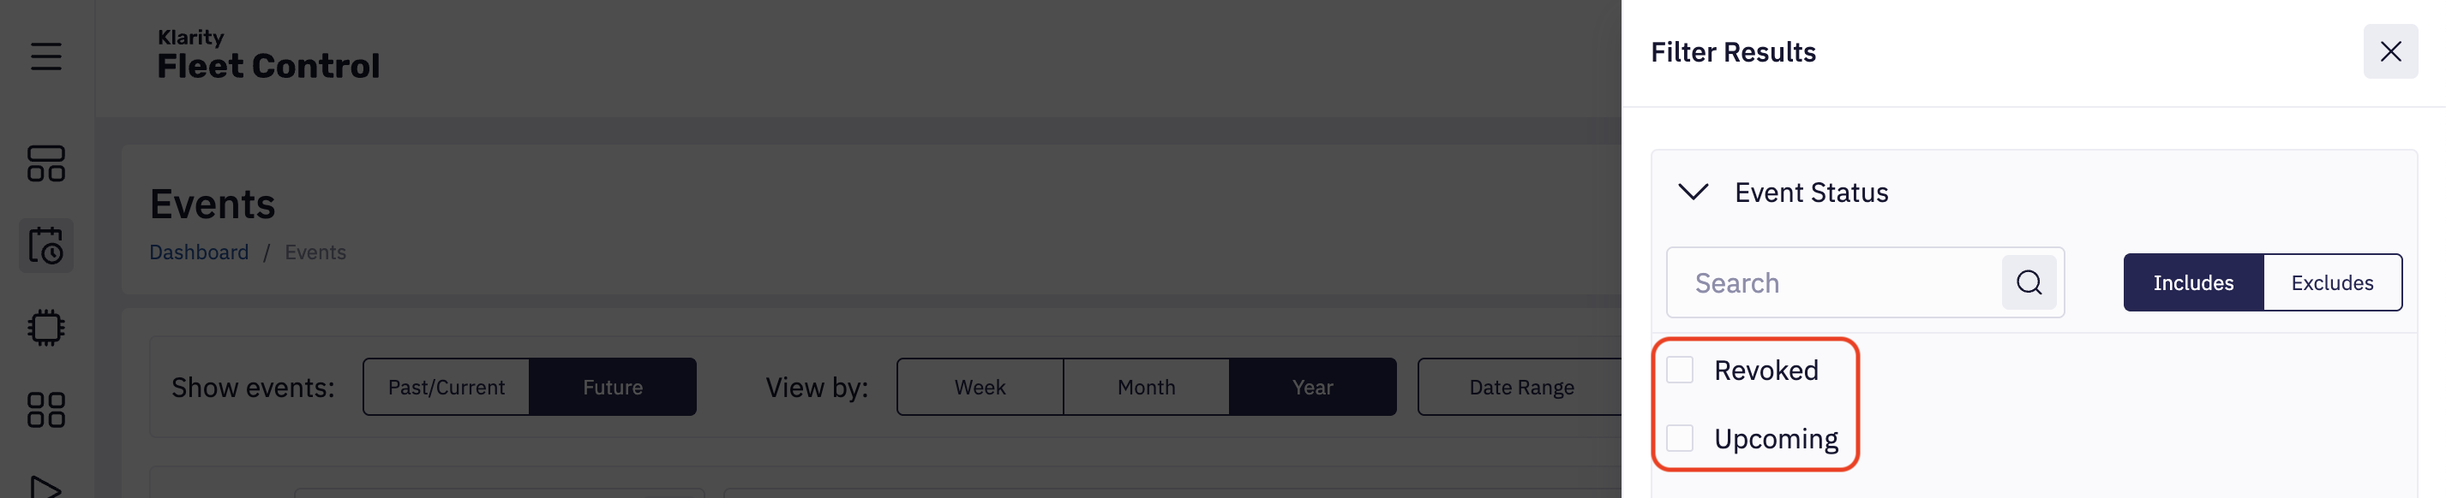Open the dashboard layout sidebar icon
The height and width of the screenshot is (498, 2446).
point(45,163)
